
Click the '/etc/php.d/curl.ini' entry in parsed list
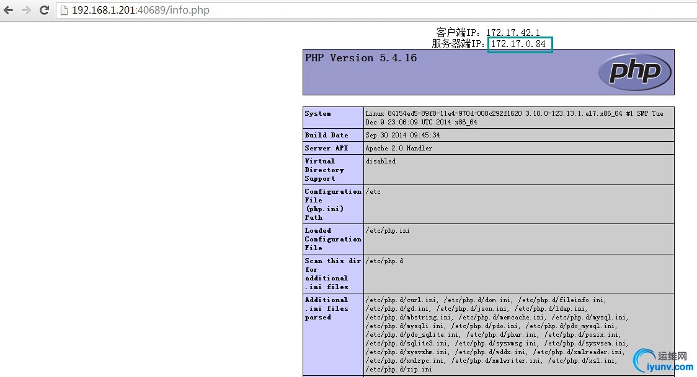(401, 300)
